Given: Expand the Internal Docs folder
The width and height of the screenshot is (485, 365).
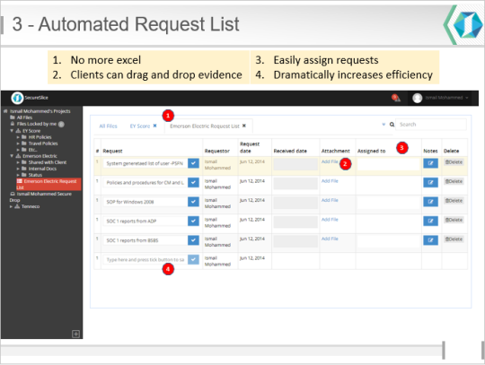Looking at the screenshot, I should tap(18, 169).
